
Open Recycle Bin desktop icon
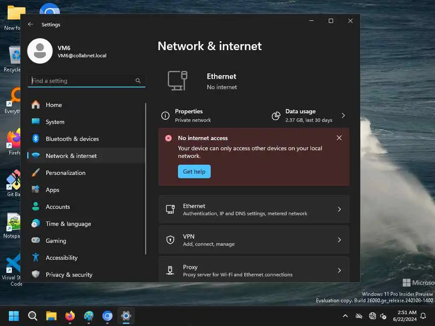[12, 59]
